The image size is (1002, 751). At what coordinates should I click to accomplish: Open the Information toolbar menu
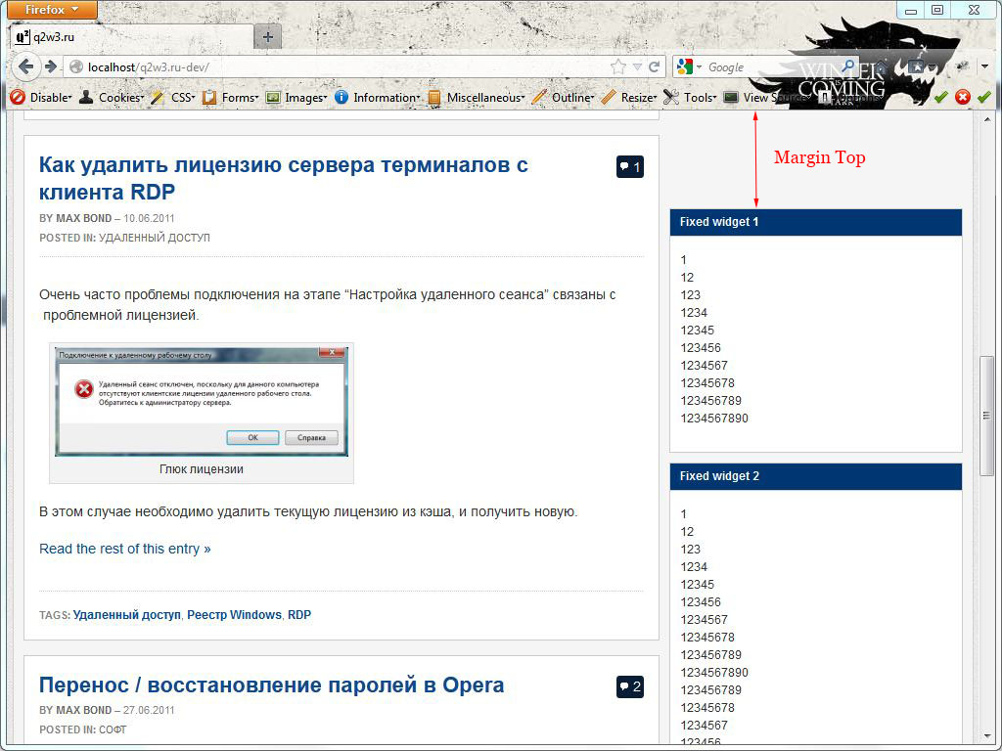(x=377, y=97)
